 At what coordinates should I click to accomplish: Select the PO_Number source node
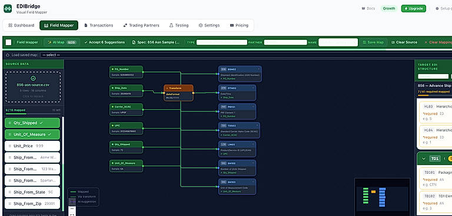[127, 72]
